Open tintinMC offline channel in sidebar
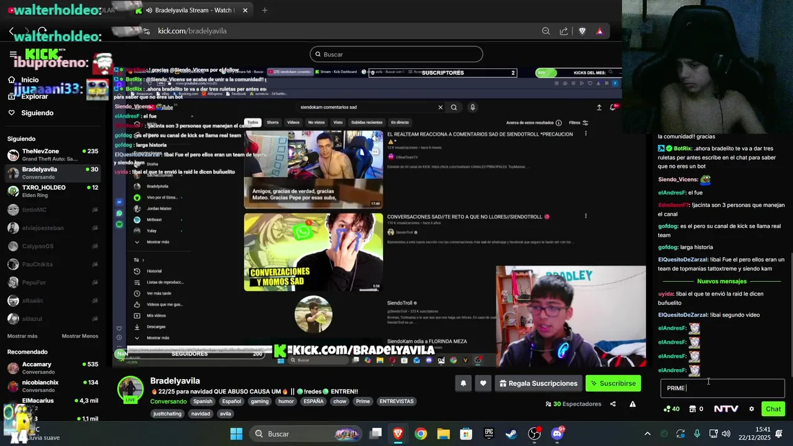The width and height of the screenshot is (793, 446). tap(53, 209)
